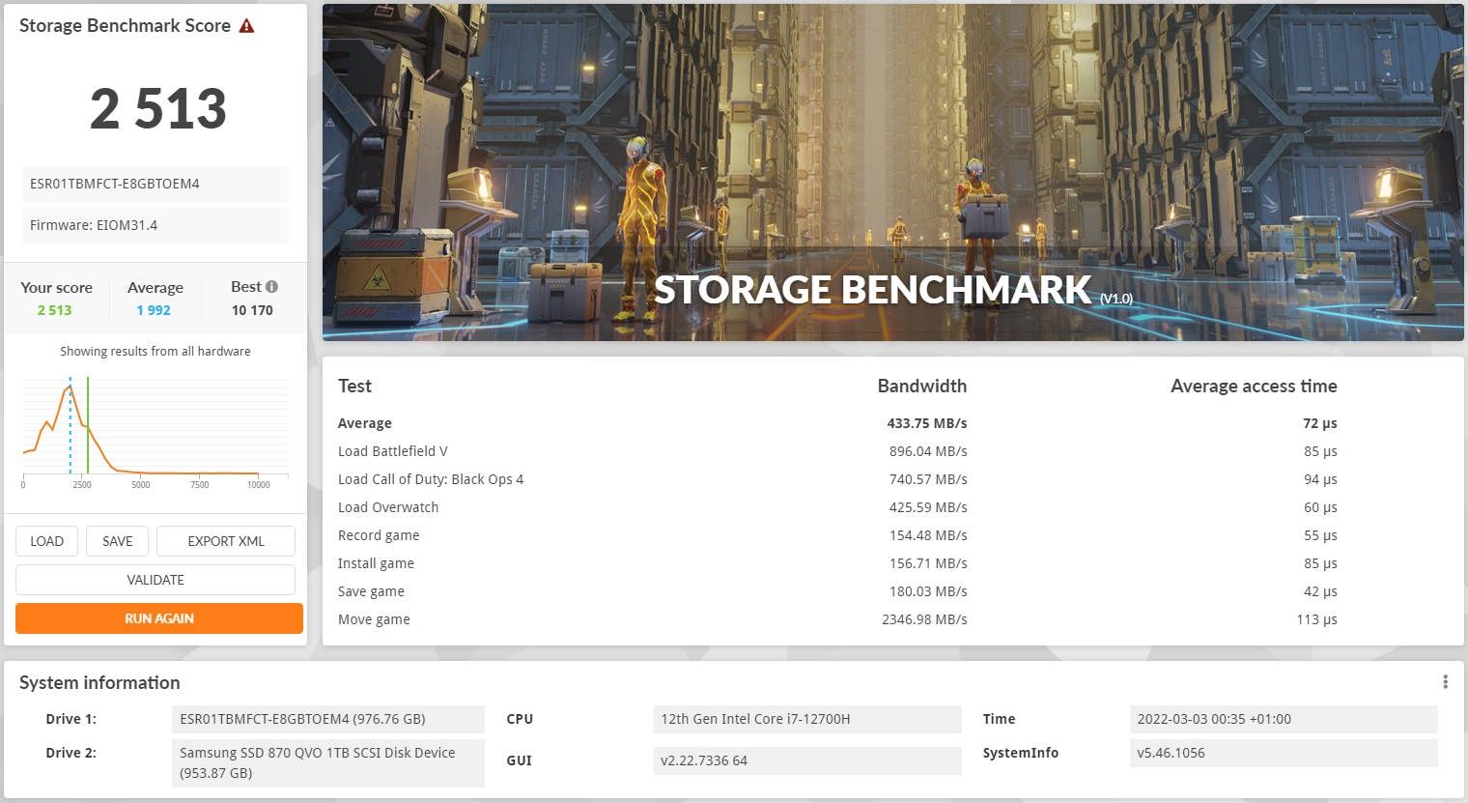Click the red warning triangle beside Storage Benchmark Score
Image resolution: width=1468 pixels, height=803 pixels.
tap(246, 26)
